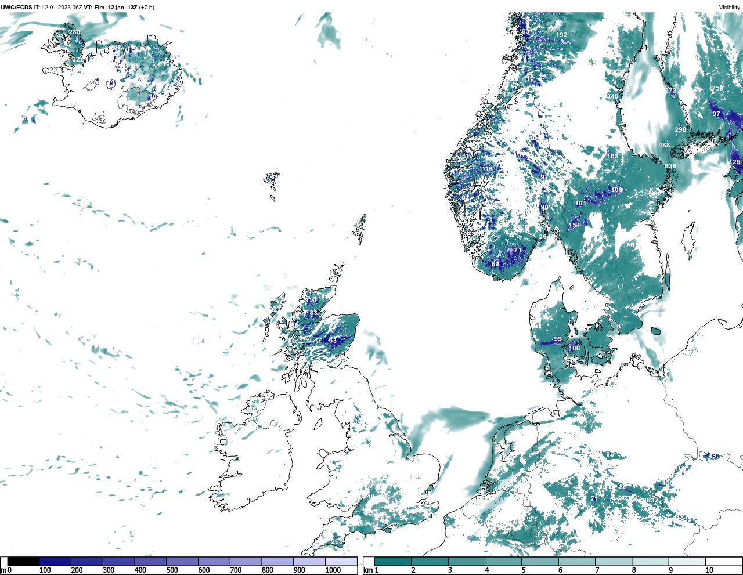Viewport: 743px width, 575px height.
Task: Click the teal swatch between 1 and 2 km
Action: pos(393,561)
